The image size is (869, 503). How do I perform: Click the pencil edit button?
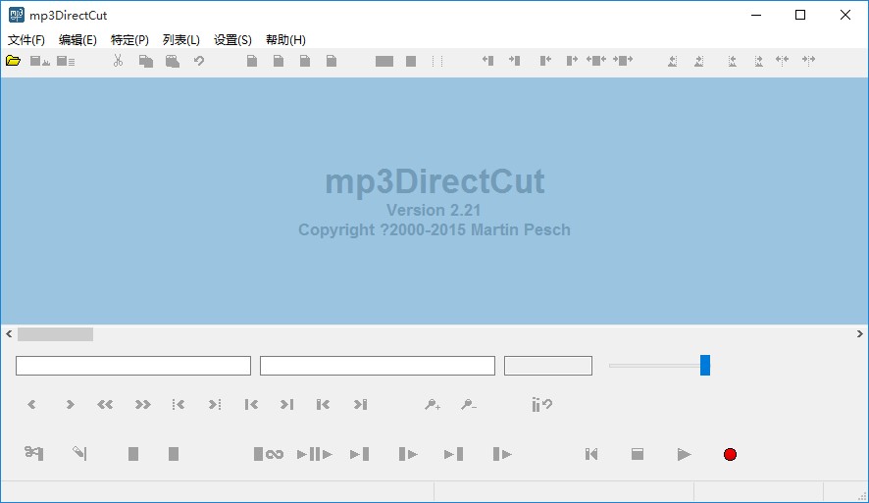click(x=79, y=453)
